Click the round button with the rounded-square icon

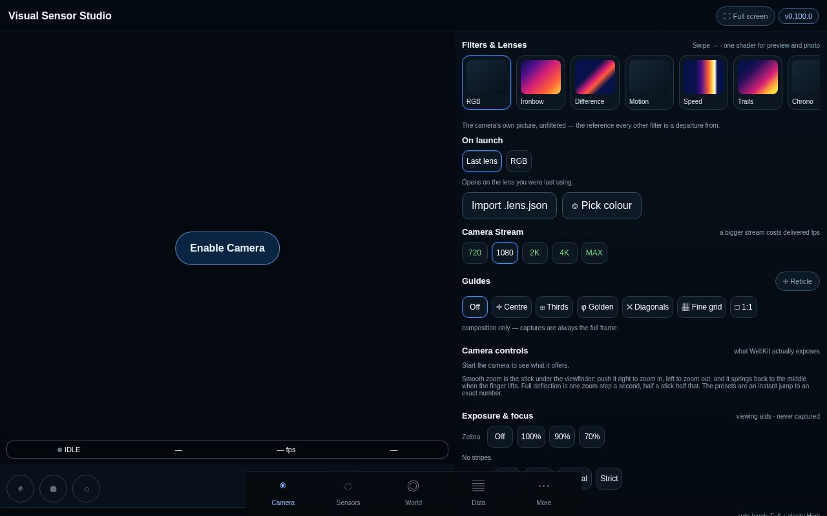click(53, 489)
